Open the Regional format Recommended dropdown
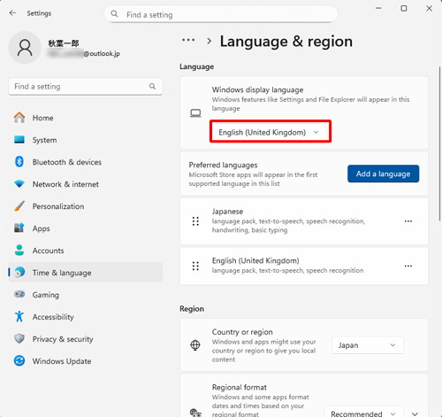 tap(363, 413)
